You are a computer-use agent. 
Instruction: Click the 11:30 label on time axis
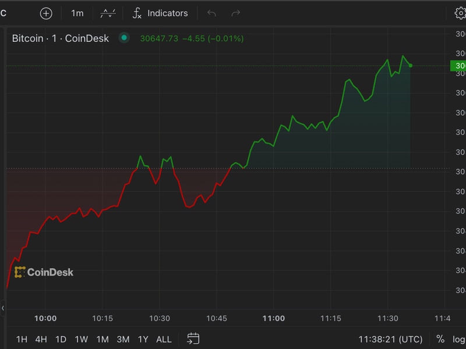click(388, 318)
